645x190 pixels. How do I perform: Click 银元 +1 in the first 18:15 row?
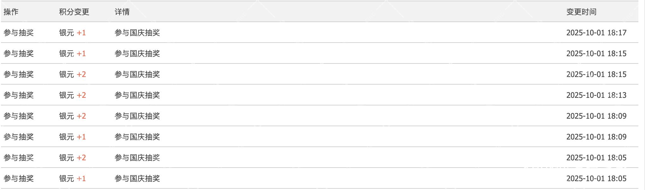[x=73, y=54]
